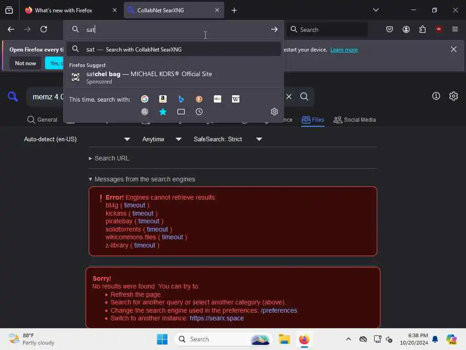The image size is (466, 350).
Task: Select the Social Media search category
Action: (355, 120)
